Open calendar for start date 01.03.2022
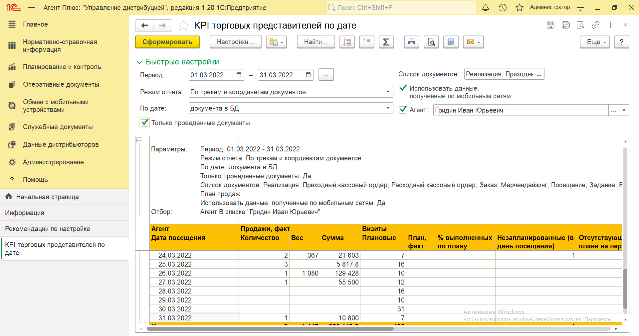639x336 pixels. tap(239, 75)
